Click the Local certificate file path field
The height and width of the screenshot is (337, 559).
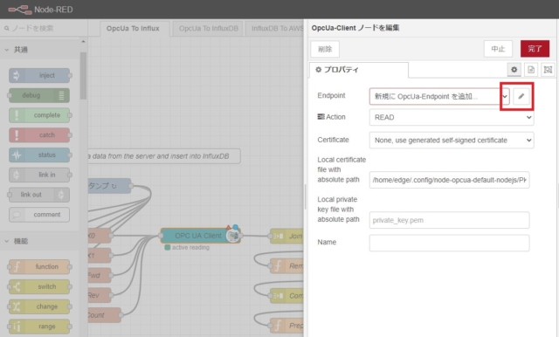coord(449,180)
